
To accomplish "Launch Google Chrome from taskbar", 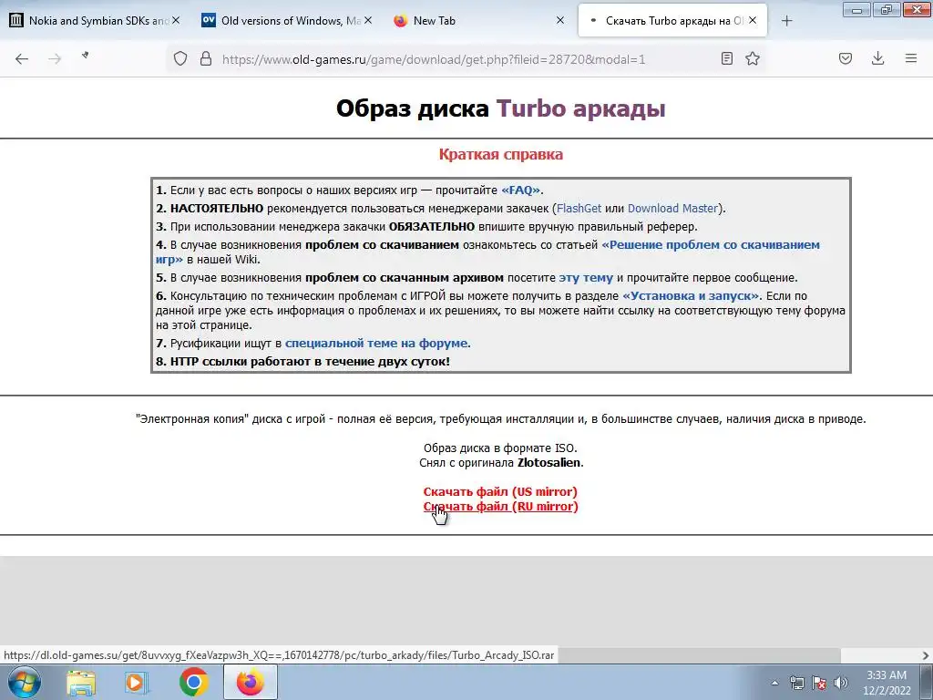I will click(x=193, y=682).
